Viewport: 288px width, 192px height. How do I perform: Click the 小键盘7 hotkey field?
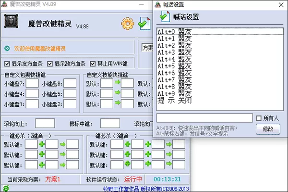(x=32, y=83)
